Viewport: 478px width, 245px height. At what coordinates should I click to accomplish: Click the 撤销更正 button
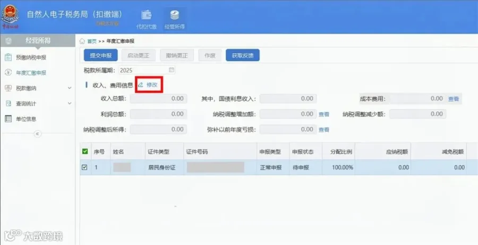pos(177,55)
